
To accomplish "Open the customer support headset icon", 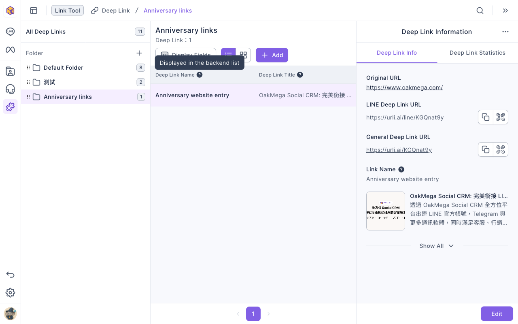I will (10, 89).
